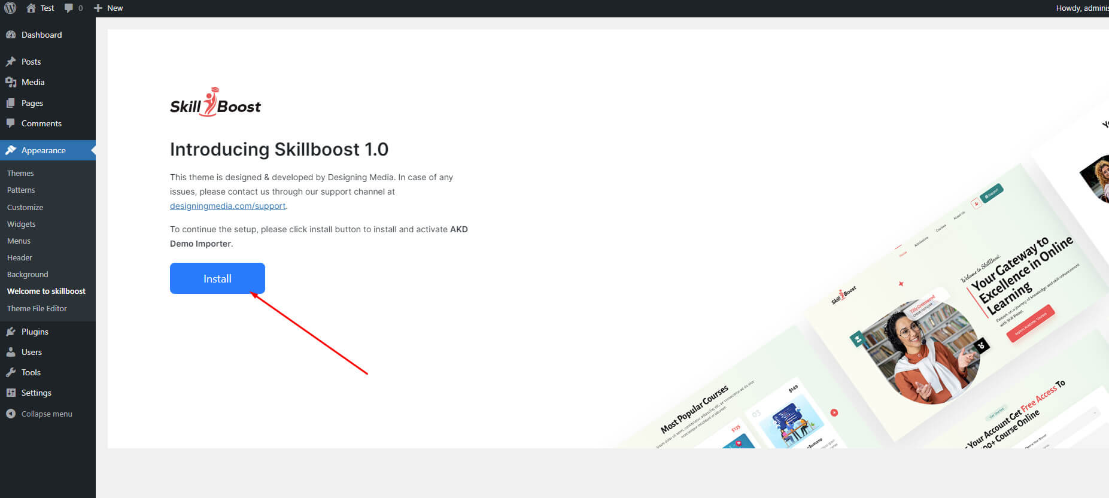Click the Users person icon

[x=11, y=352]
